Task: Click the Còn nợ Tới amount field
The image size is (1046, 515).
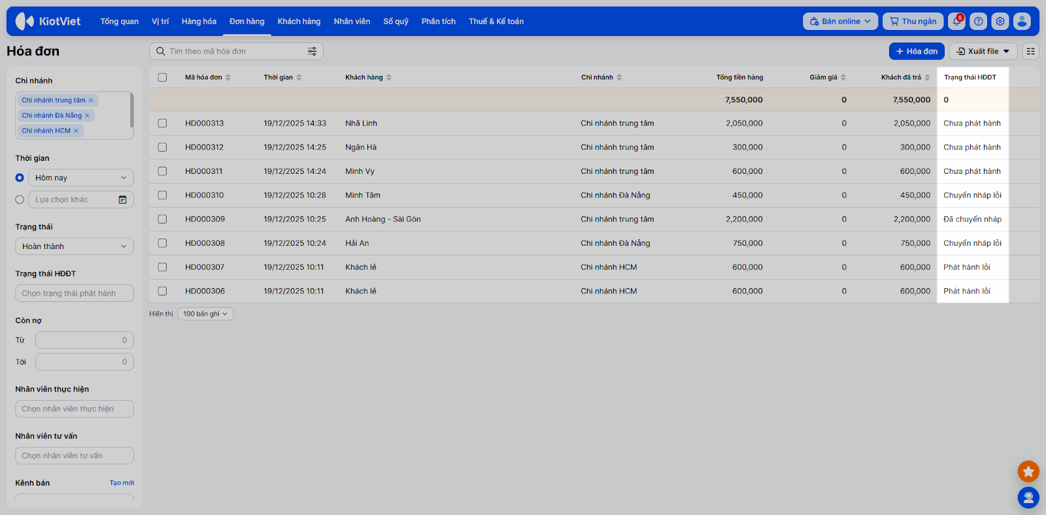Action: tap(84, 361)
